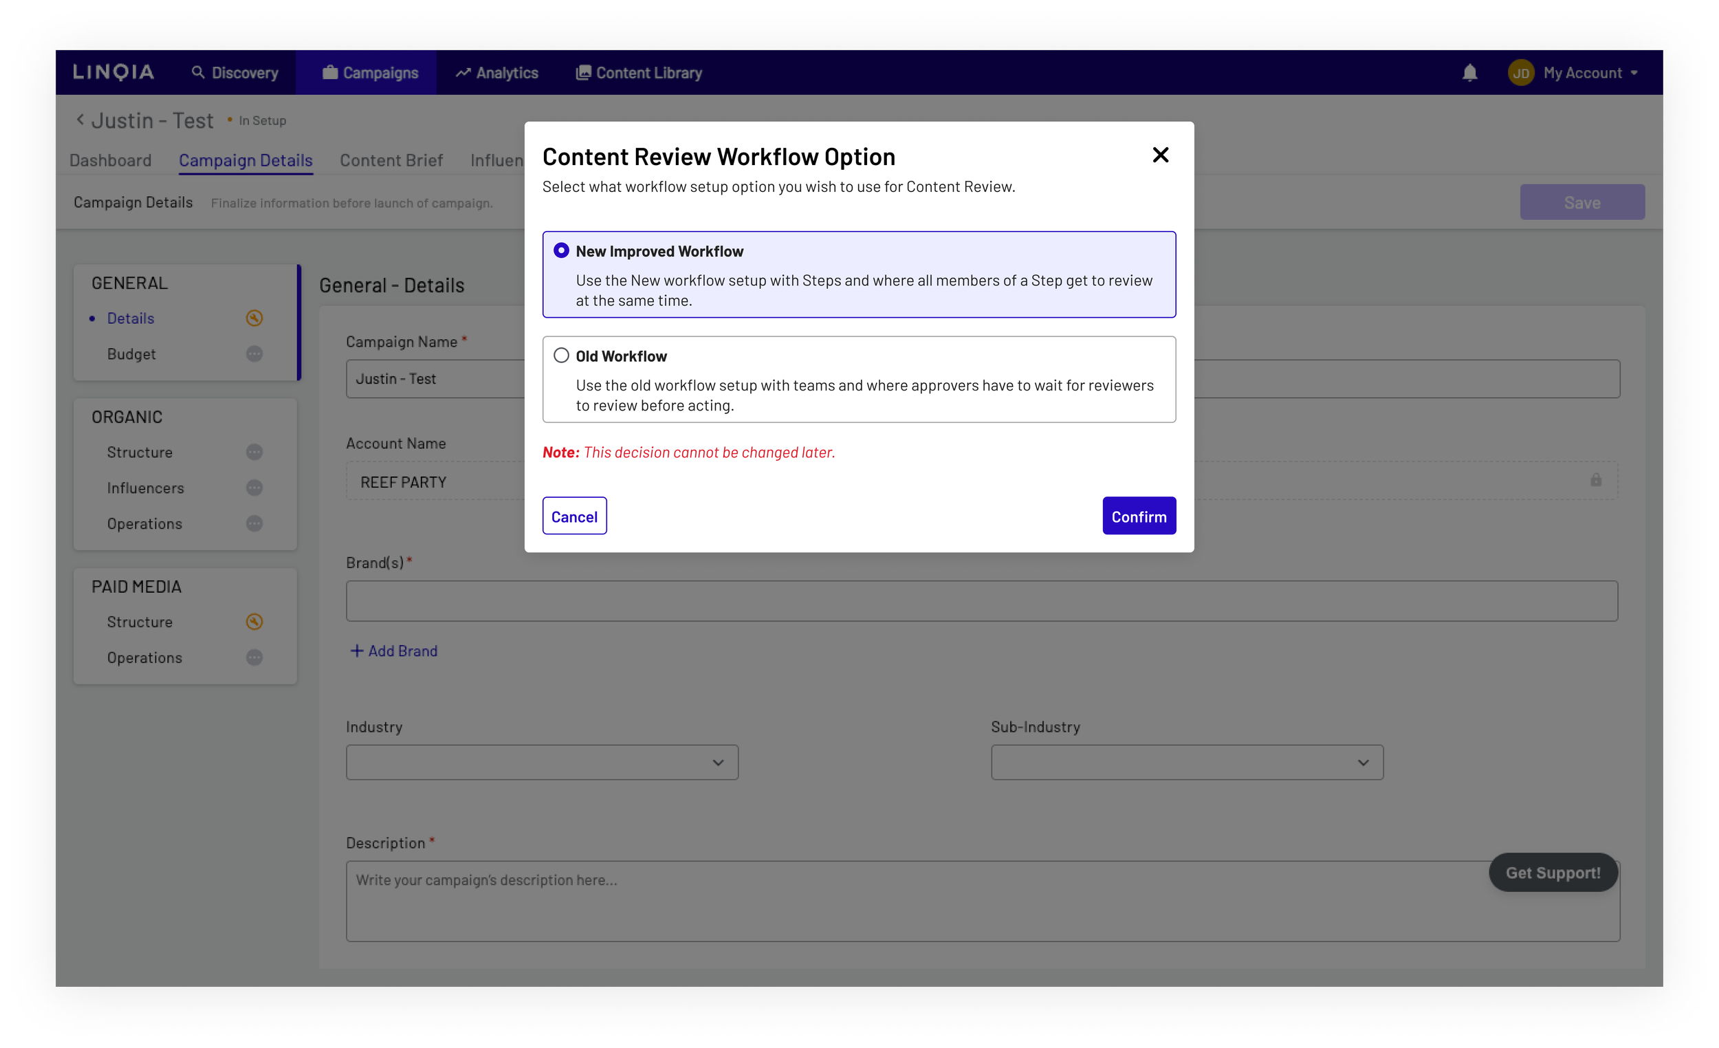Click the Details orange status icon
1719x1048 pixels.
click(x=254, y=318)
